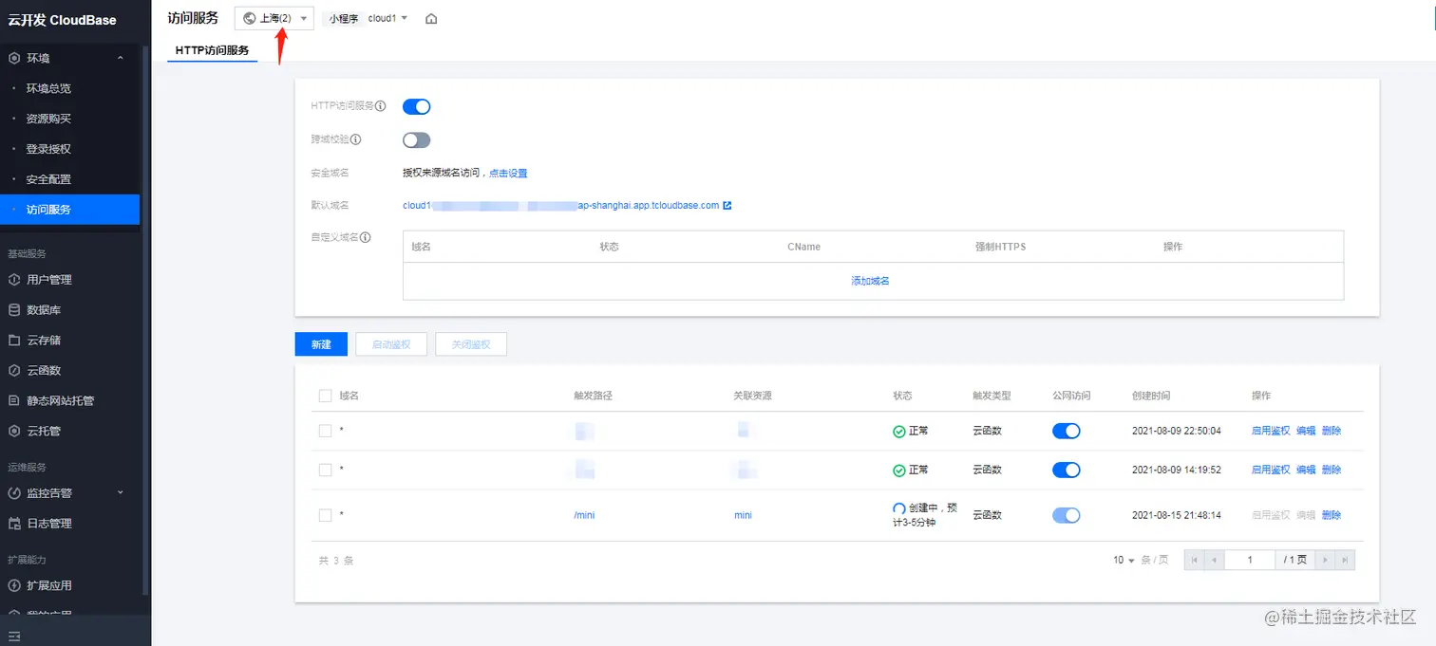The height and width of the screenshot is (646, 1436).
Task: Turn off the HTTP访问服务 switch
Action: coord(417,106)
